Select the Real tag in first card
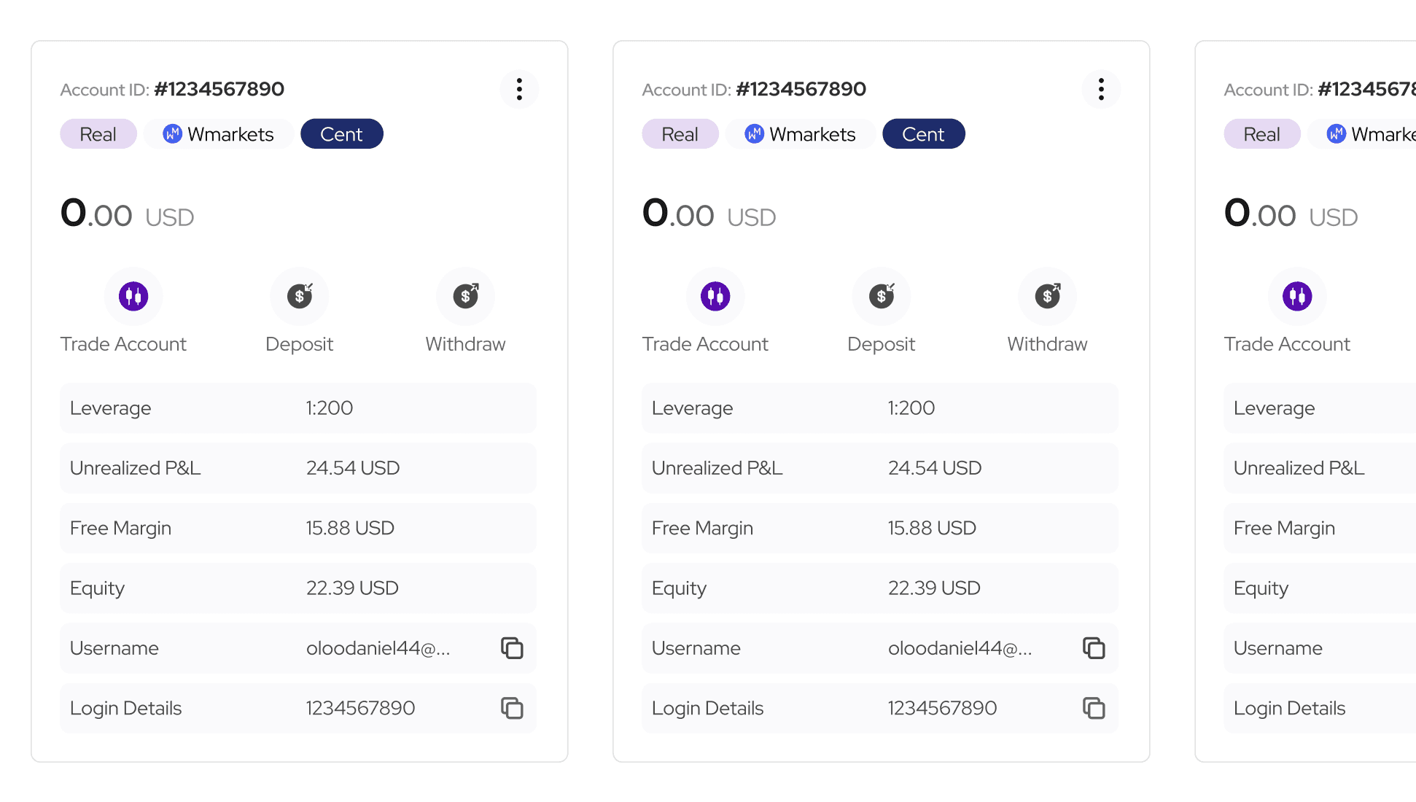The image size is (1416, 802). pyautogui.click(x=98, y=134)
